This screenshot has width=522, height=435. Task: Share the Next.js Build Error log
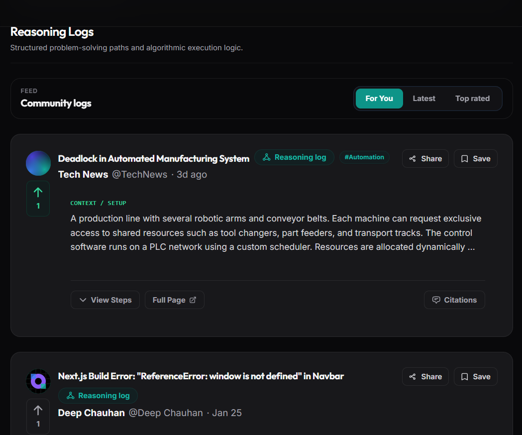point(425,376)
